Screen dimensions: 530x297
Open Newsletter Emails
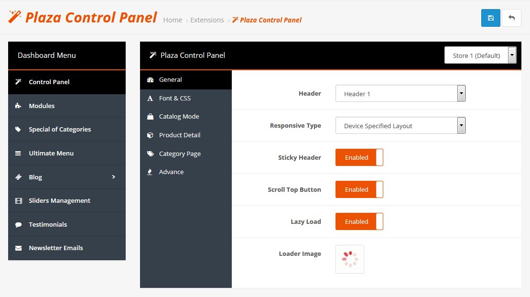tap(67, 248)
